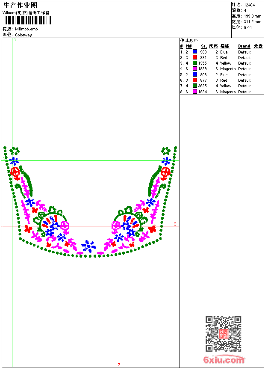The width and height of the screenshot is (265, 368).
Task: Open the 6xiu.com watermark link
Action: (x=224, y=360)
